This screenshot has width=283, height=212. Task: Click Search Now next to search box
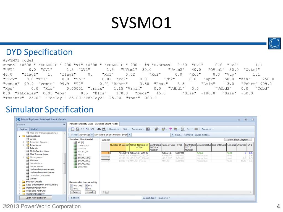(150, 198)
